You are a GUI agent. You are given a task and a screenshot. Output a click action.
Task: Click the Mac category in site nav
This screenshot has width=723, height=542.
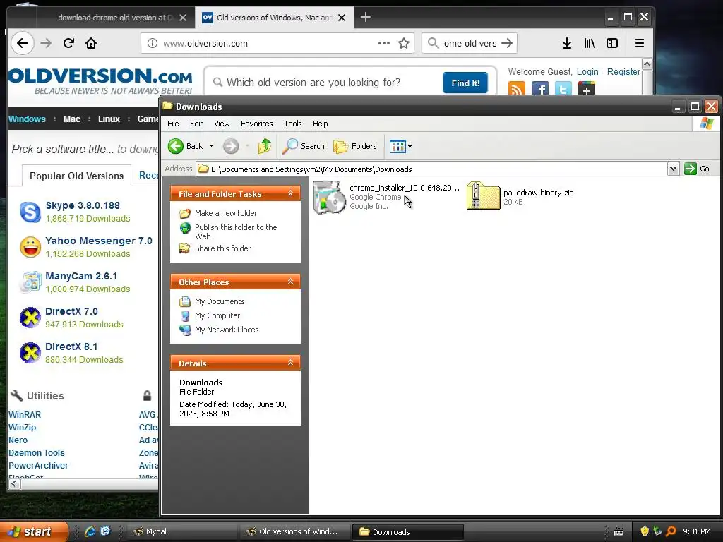(x=71, y=119)
